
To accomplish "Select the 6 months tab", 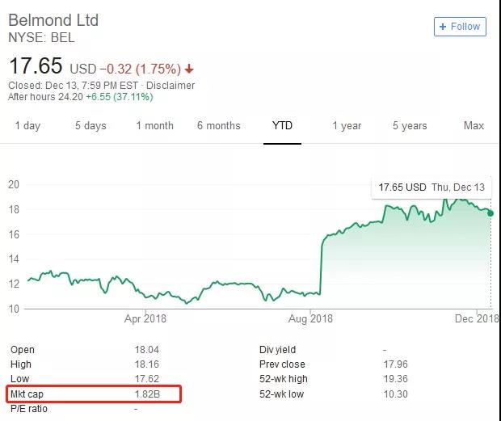I will point(219,125).
